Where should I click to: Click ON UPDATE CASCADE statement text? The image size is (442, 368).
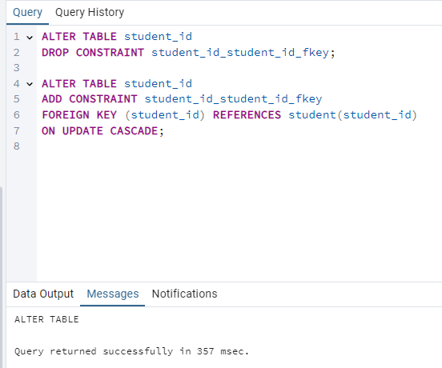coord(102,131)
